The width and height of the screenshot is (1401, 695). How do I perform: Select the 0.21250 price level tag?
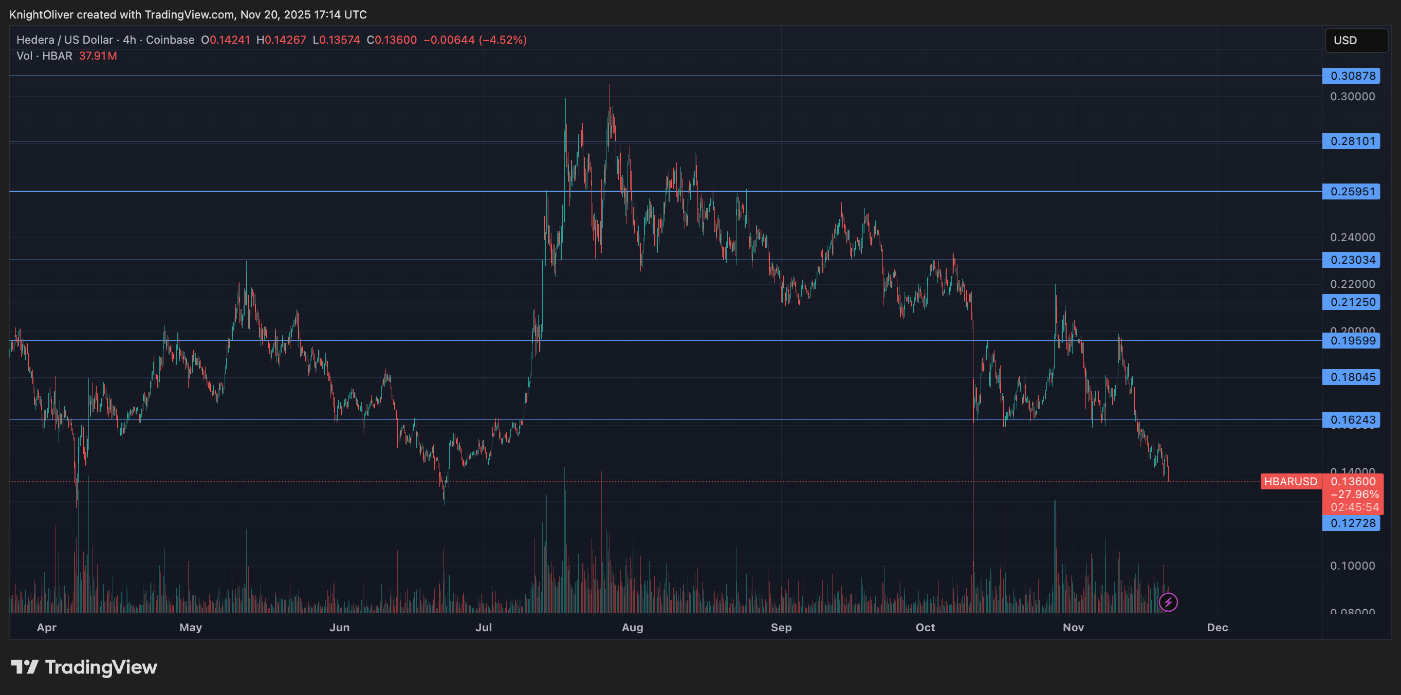(1351, 302)
